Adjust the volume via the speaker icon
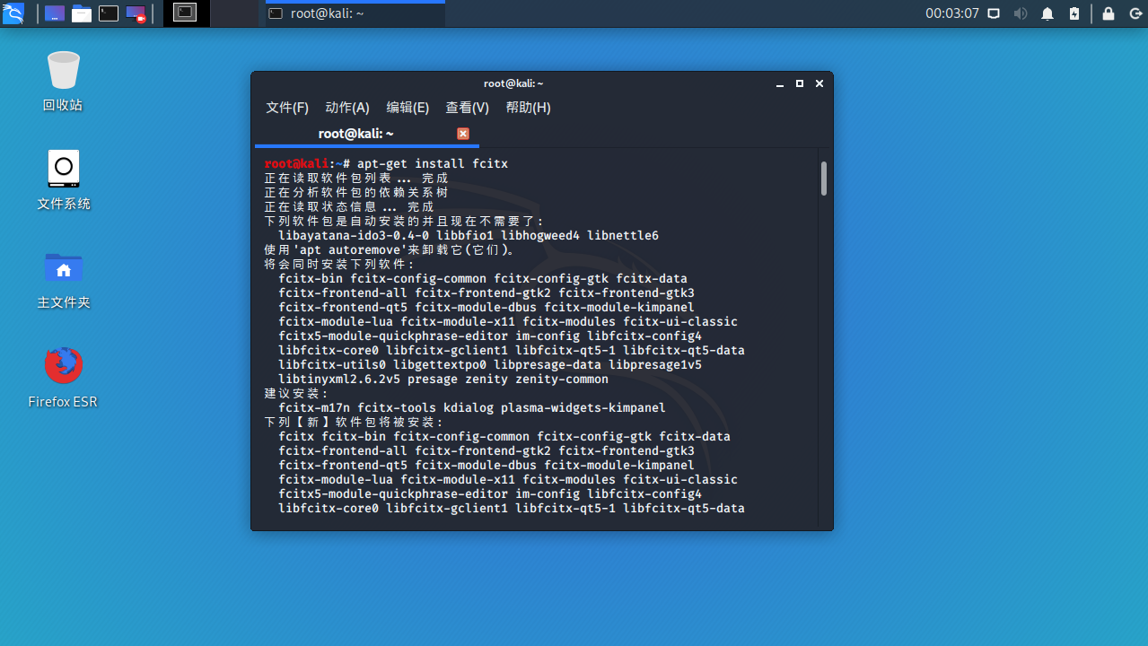 point(1020,13)
